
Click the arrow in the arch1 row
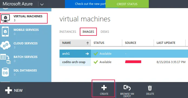coord(87,54)
